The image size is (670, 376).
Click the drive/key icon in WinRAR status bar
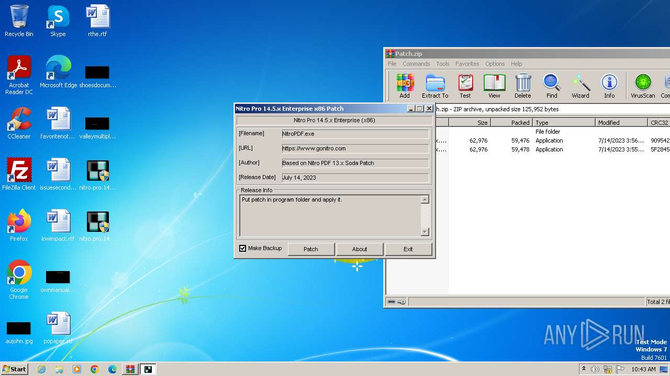tap(397, 302)
